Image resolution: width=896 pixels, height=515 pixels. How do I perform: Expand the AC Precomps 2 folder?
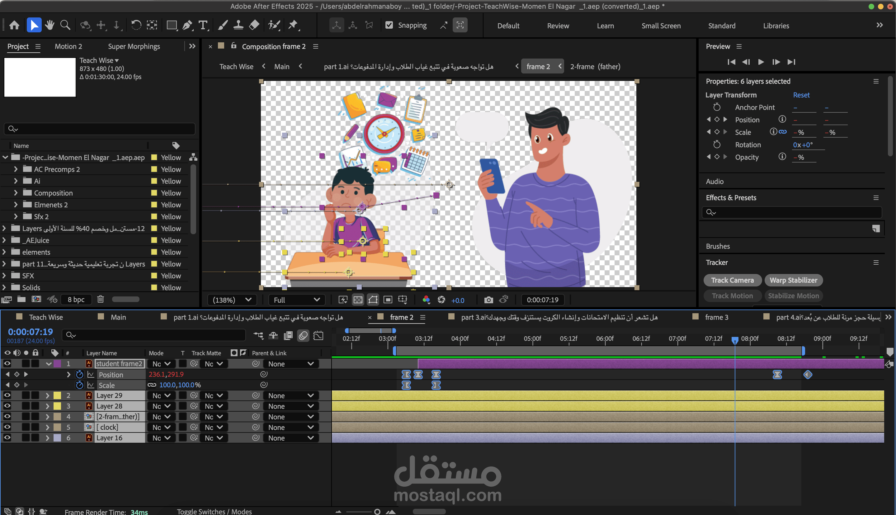(16, 169)
